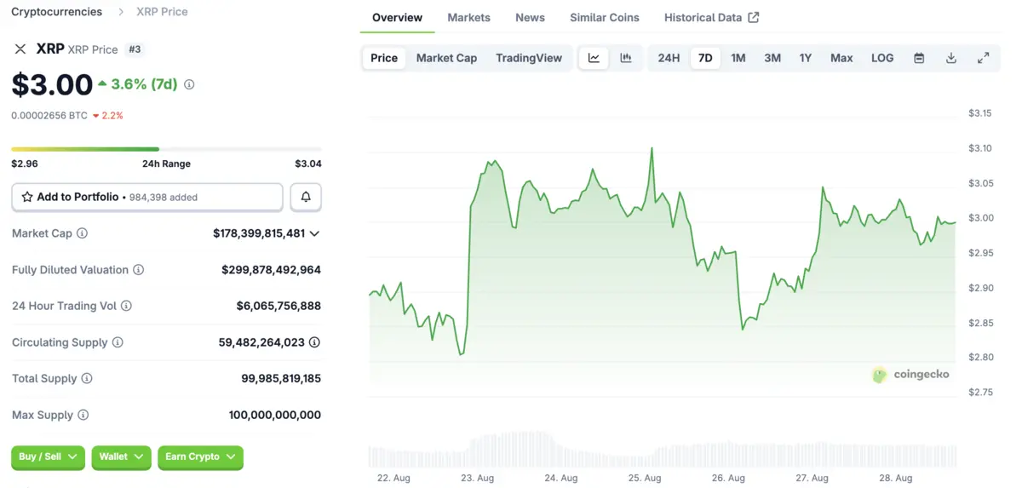
Task: Open the Wallet dropdown
Action: click(x=121, y=457)
